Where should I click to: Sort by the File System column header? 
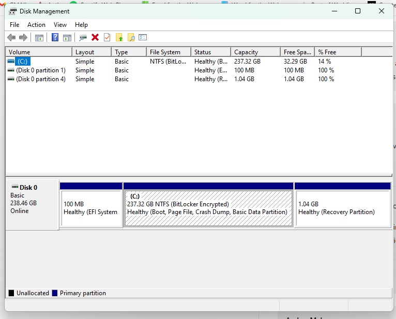click(169, 52)
